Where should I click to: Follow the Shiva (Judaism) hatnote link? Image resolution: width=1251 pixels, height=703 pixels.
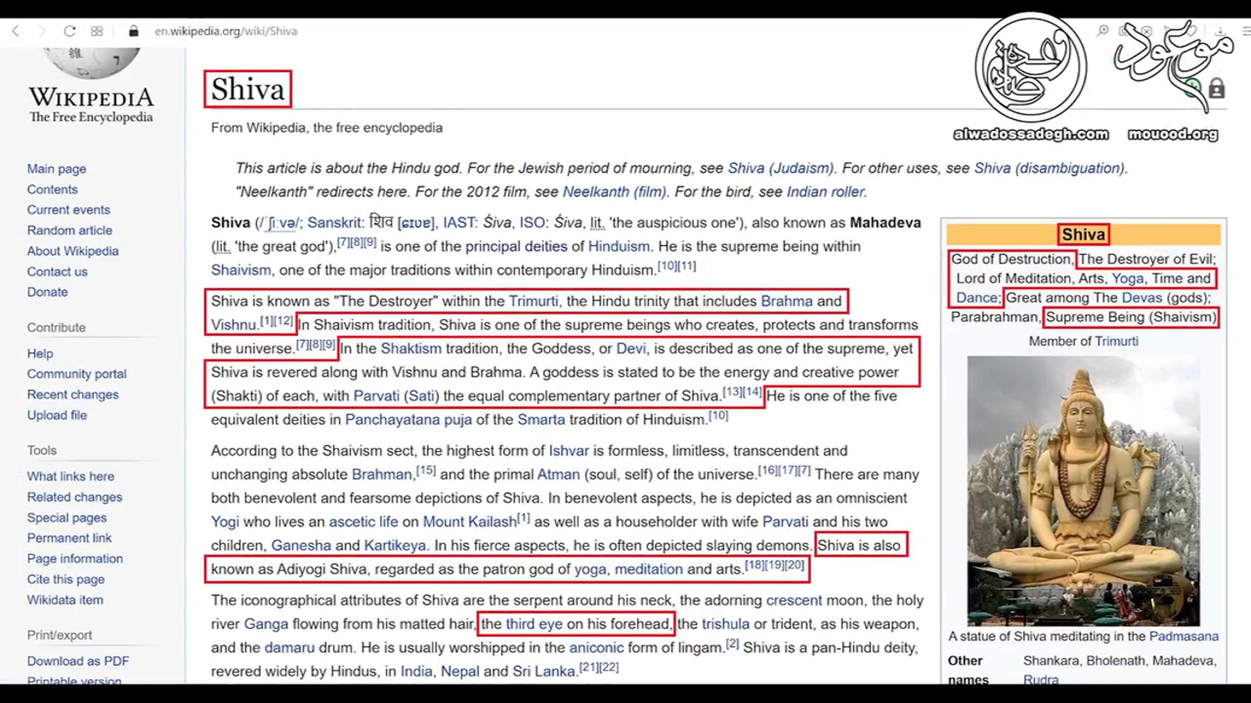[781, 168]
